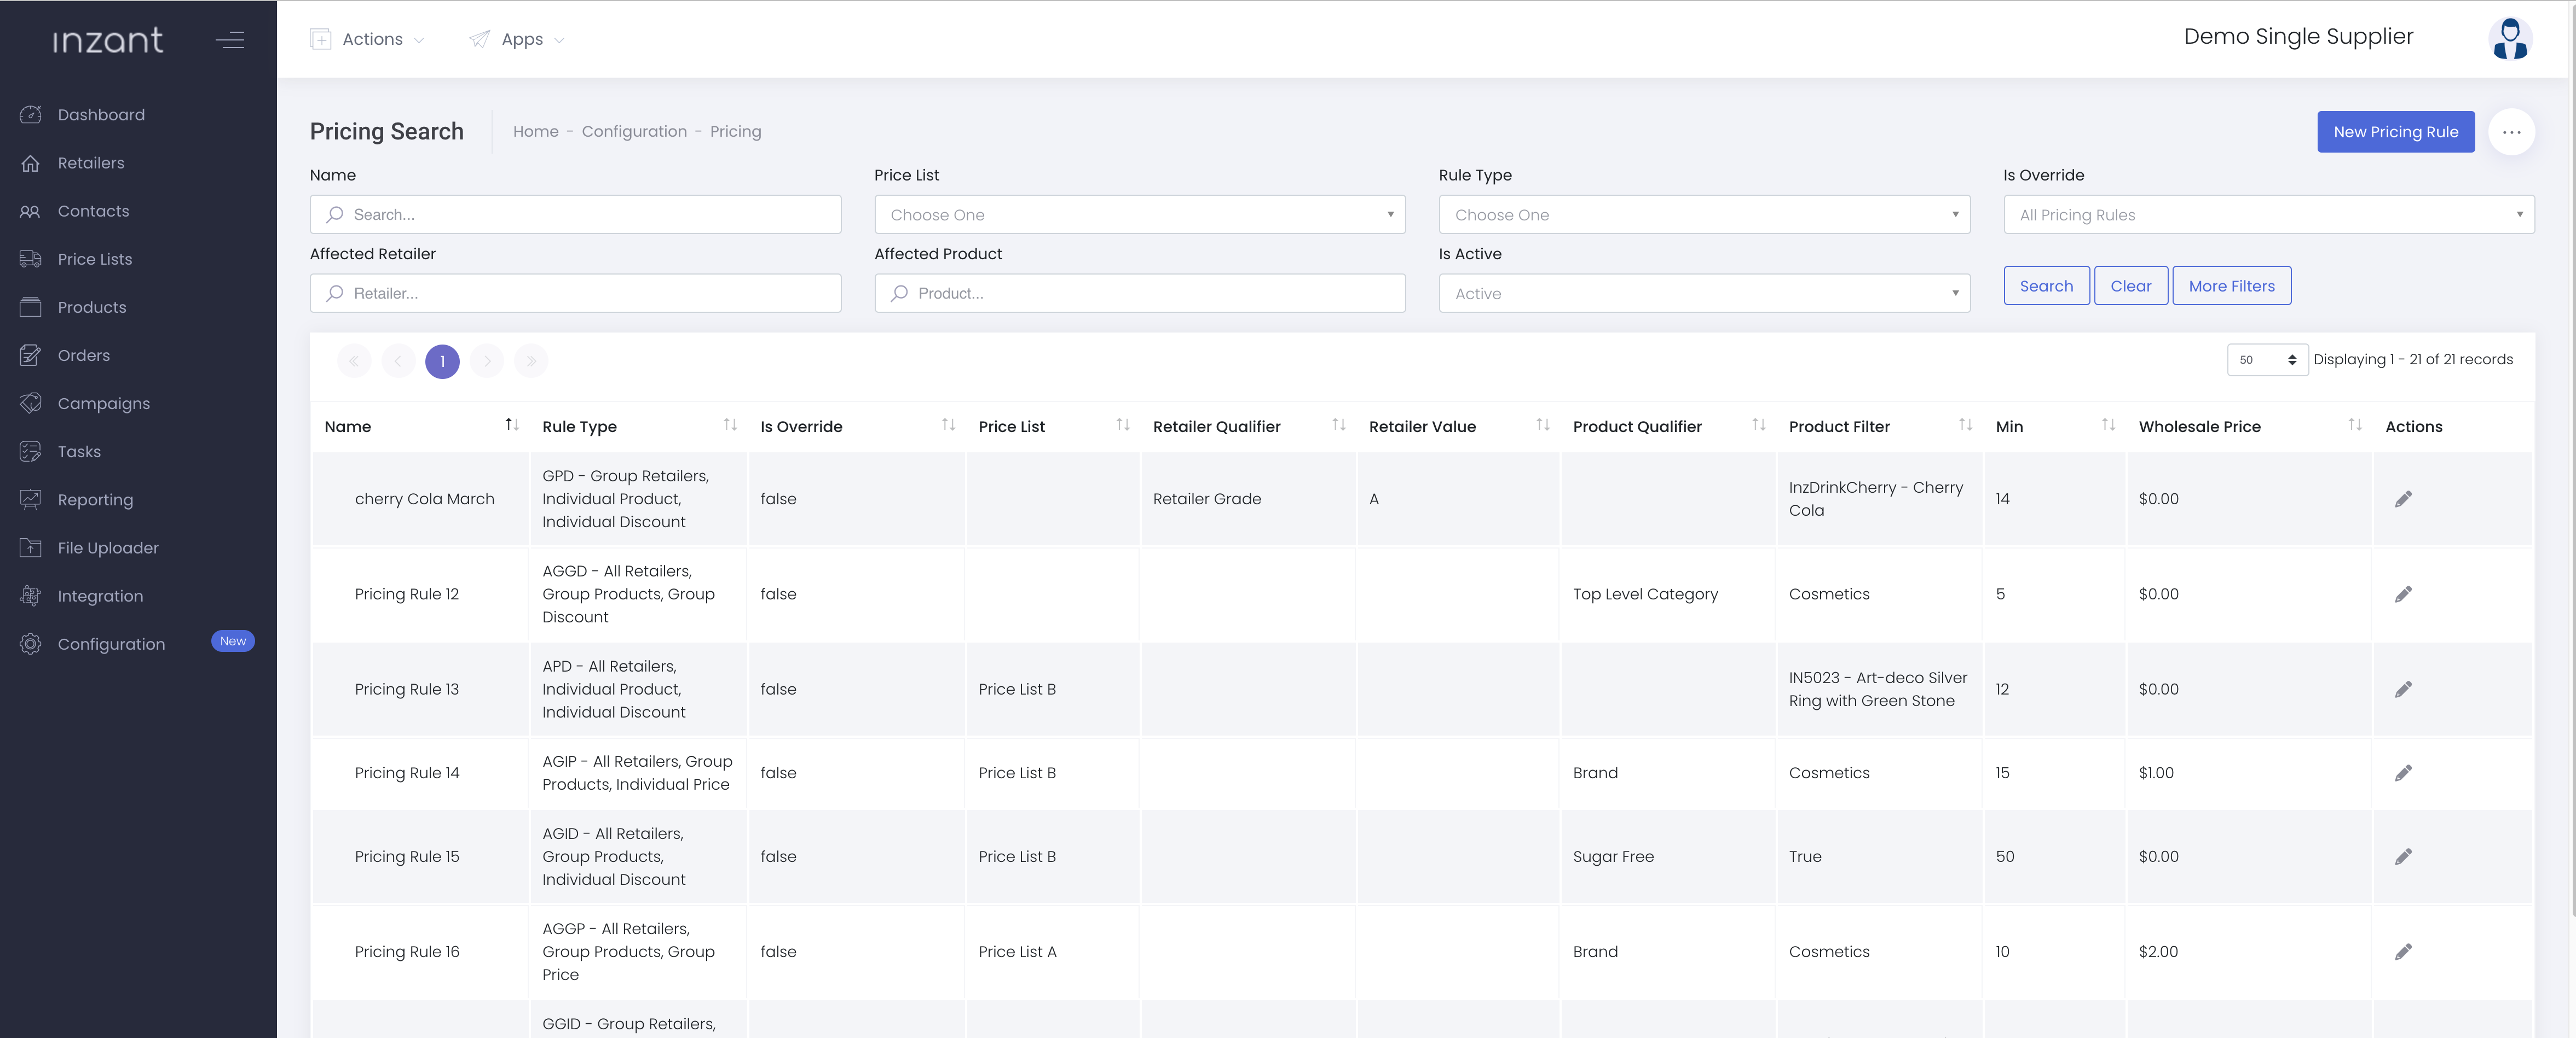This screenshot has height=1038, width=2576.
Task: Expand the Actions menu in the top bar
Action: coord(368,39)
